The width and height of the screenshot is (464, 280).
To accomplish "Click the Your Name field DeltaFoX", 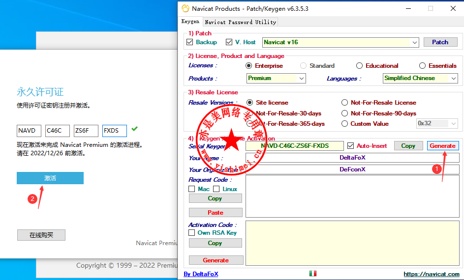I will point(352,158).
